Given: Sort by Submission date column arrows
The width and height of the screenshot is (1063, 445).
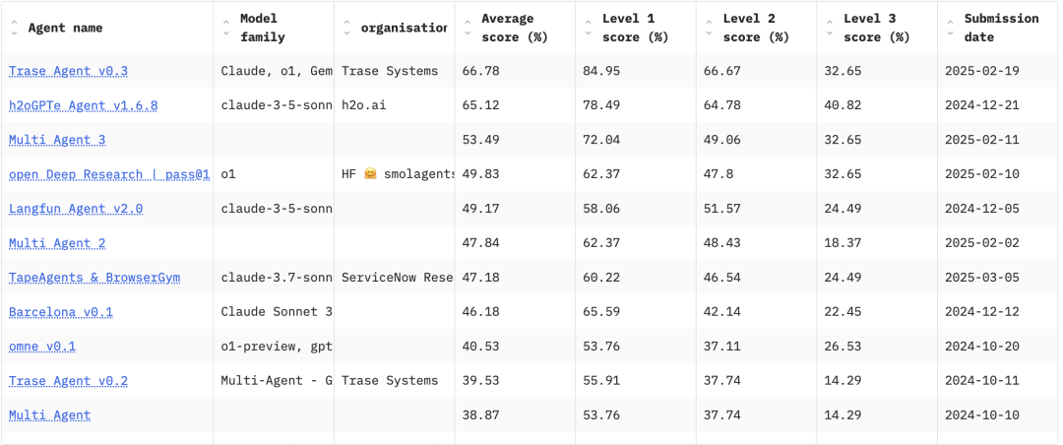Looking at the screenshot, I should click(950, 29).
